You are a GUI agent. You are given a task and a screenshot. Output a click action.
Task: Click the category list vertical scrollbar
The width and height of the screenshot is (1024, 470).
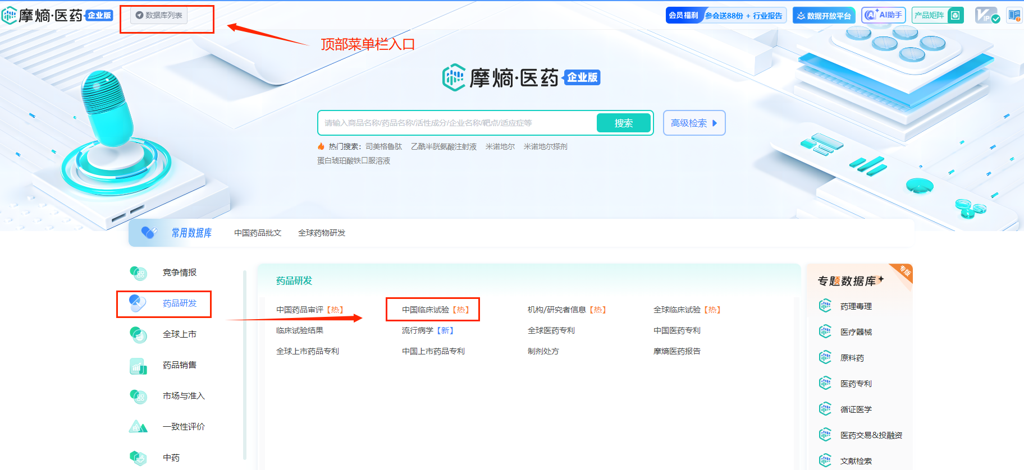click(245, 365)
